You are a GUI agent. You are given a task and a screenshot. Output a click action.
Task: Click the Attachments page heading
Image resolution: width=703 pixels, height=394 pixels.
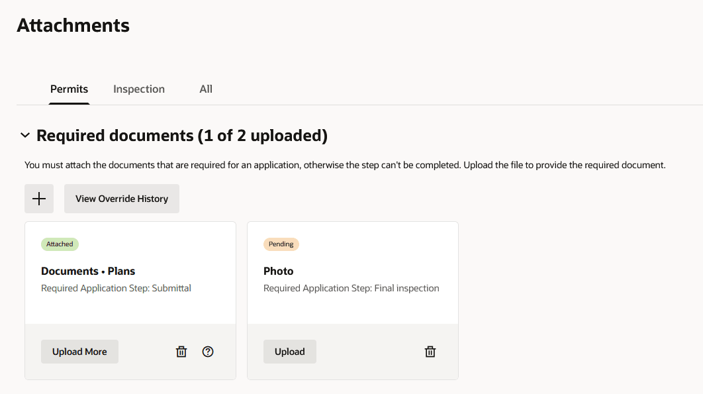click(73, 25)
